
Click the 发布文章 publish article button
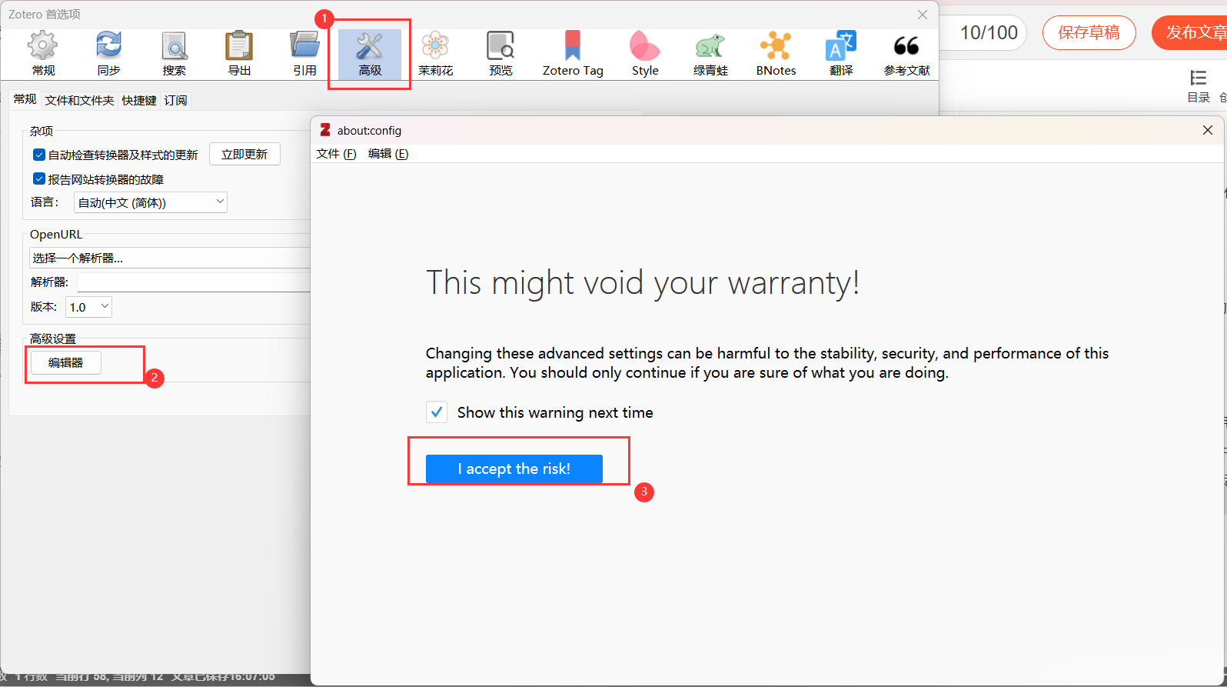click(1192, 32)
